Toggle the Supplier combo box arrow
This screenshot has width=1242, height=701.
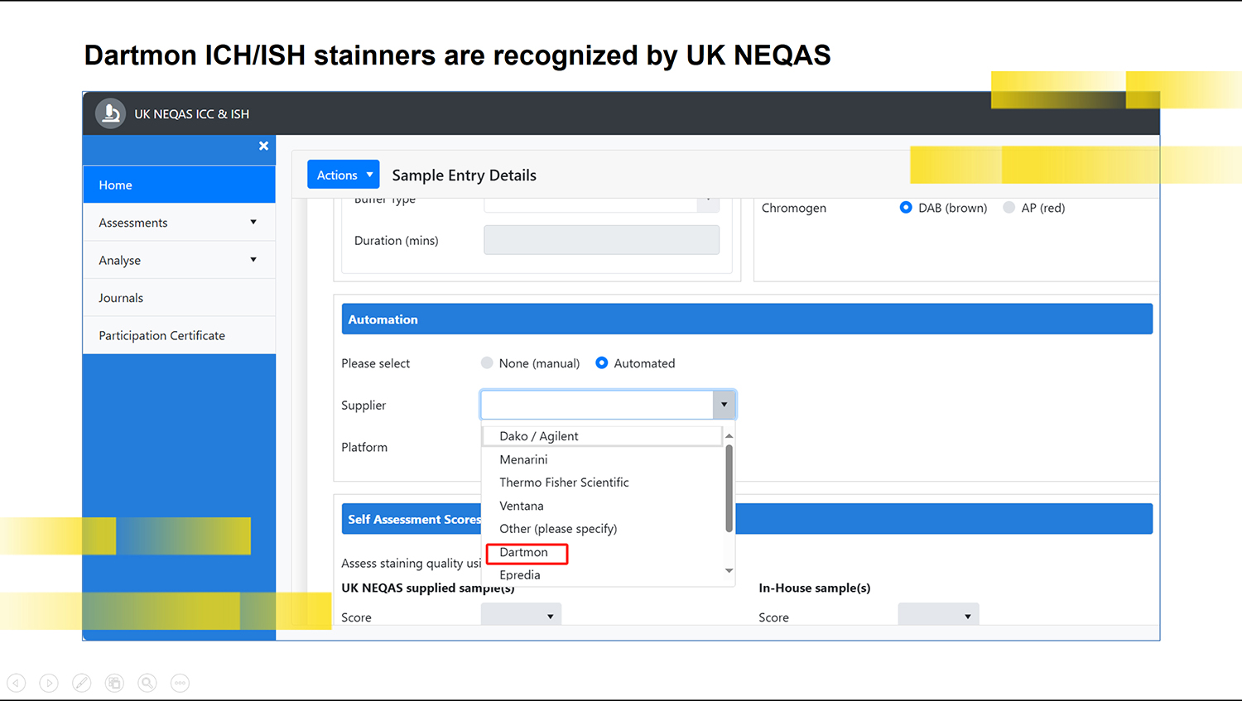point(724,405)
